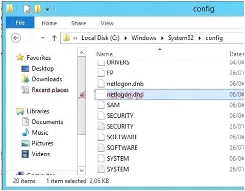Click the Downloads folder icon
The height and width of the screenshot is (191, 245).
[26, 79]
